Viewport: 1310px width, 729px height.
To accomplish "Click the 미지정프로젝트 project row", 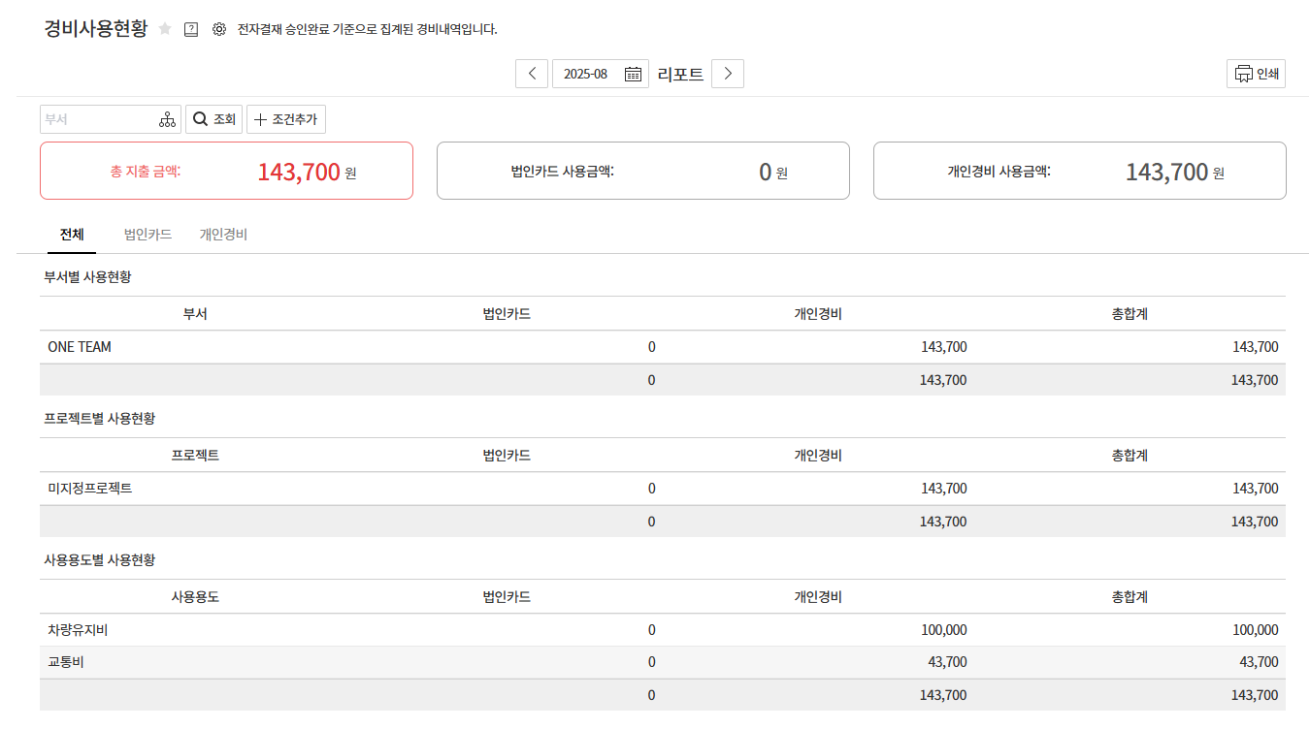I will [90, 489].
